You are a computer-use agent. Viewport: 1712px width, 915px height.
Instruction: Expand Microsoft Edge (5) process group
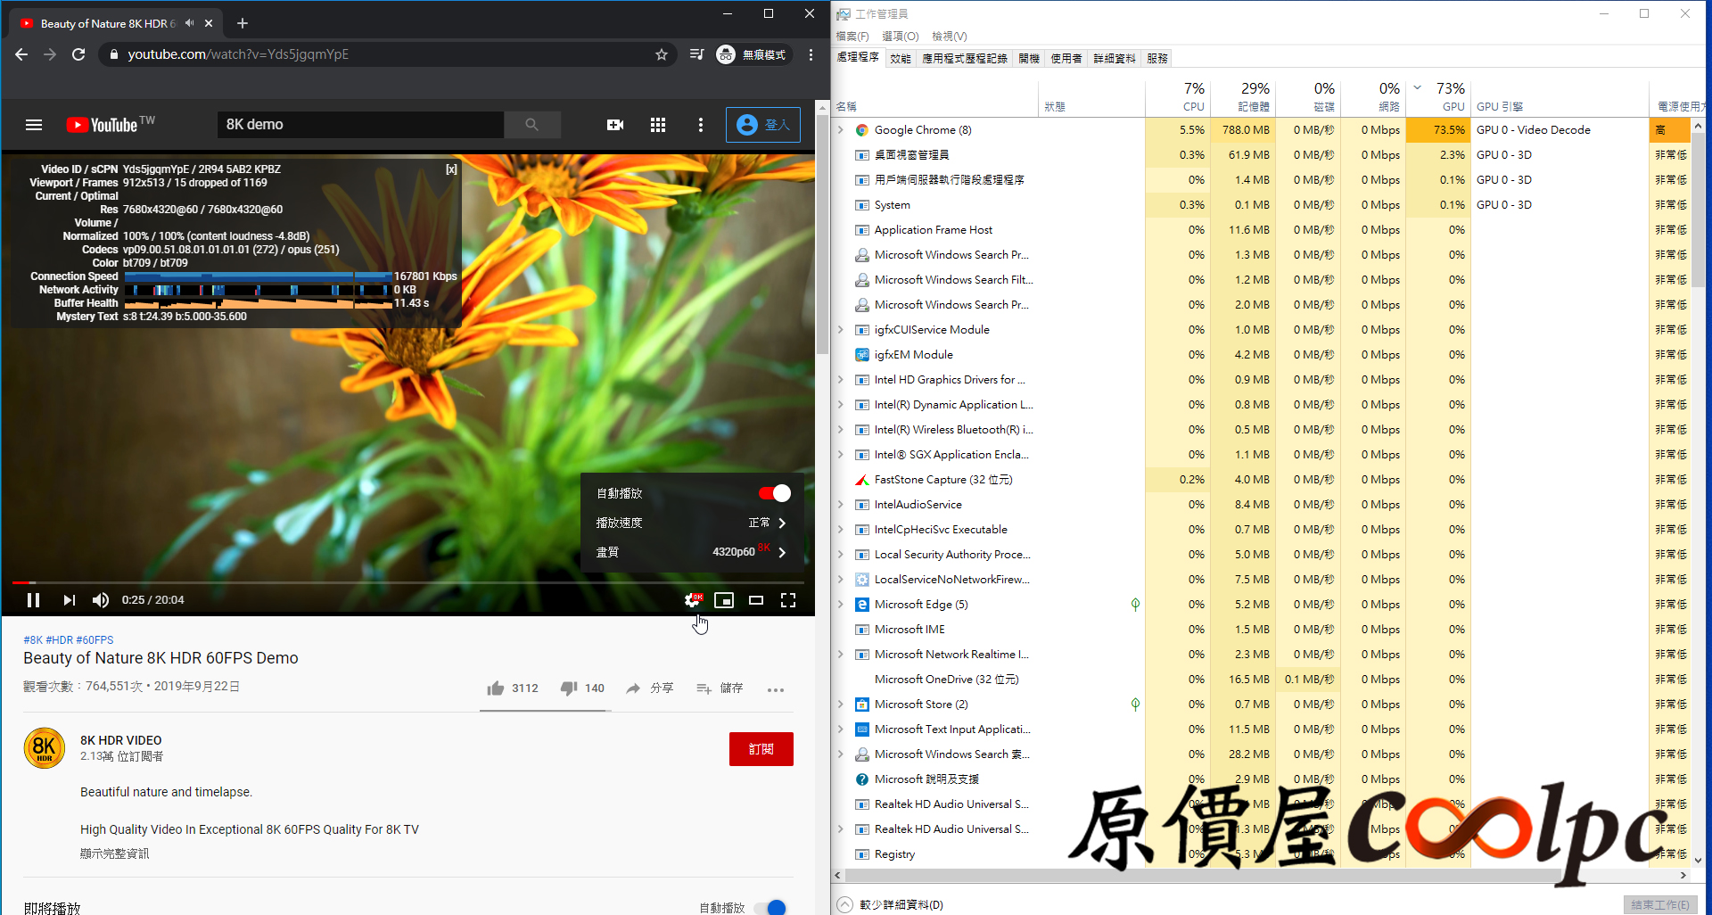click(x=840, y=605)
